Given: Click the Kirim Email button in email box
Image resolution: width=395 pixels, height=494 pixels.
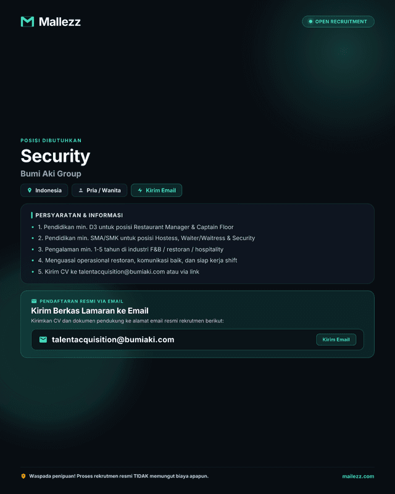Looking at the screenshot, I should pos(336,339).
